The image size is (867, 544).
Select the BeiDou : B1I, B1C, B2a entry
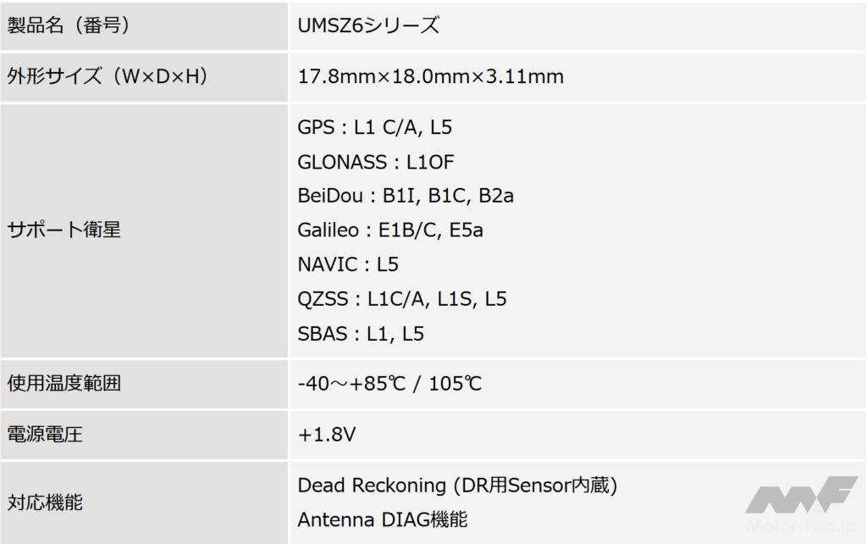[406, 197]
